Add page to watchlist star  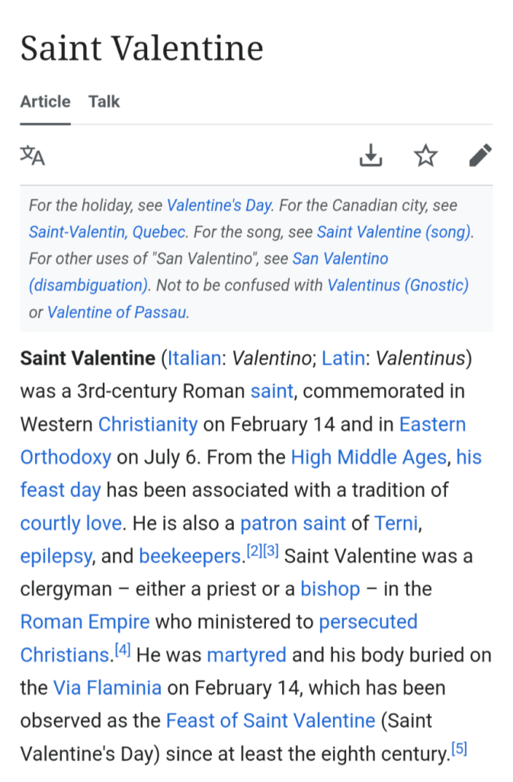[425, 156]
